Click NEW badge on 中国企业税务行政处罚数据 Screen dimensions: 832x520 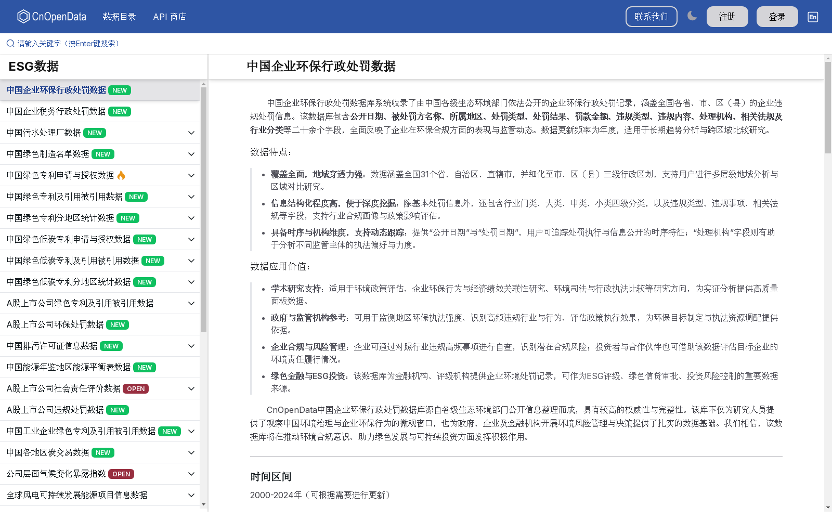pos(120,111)
